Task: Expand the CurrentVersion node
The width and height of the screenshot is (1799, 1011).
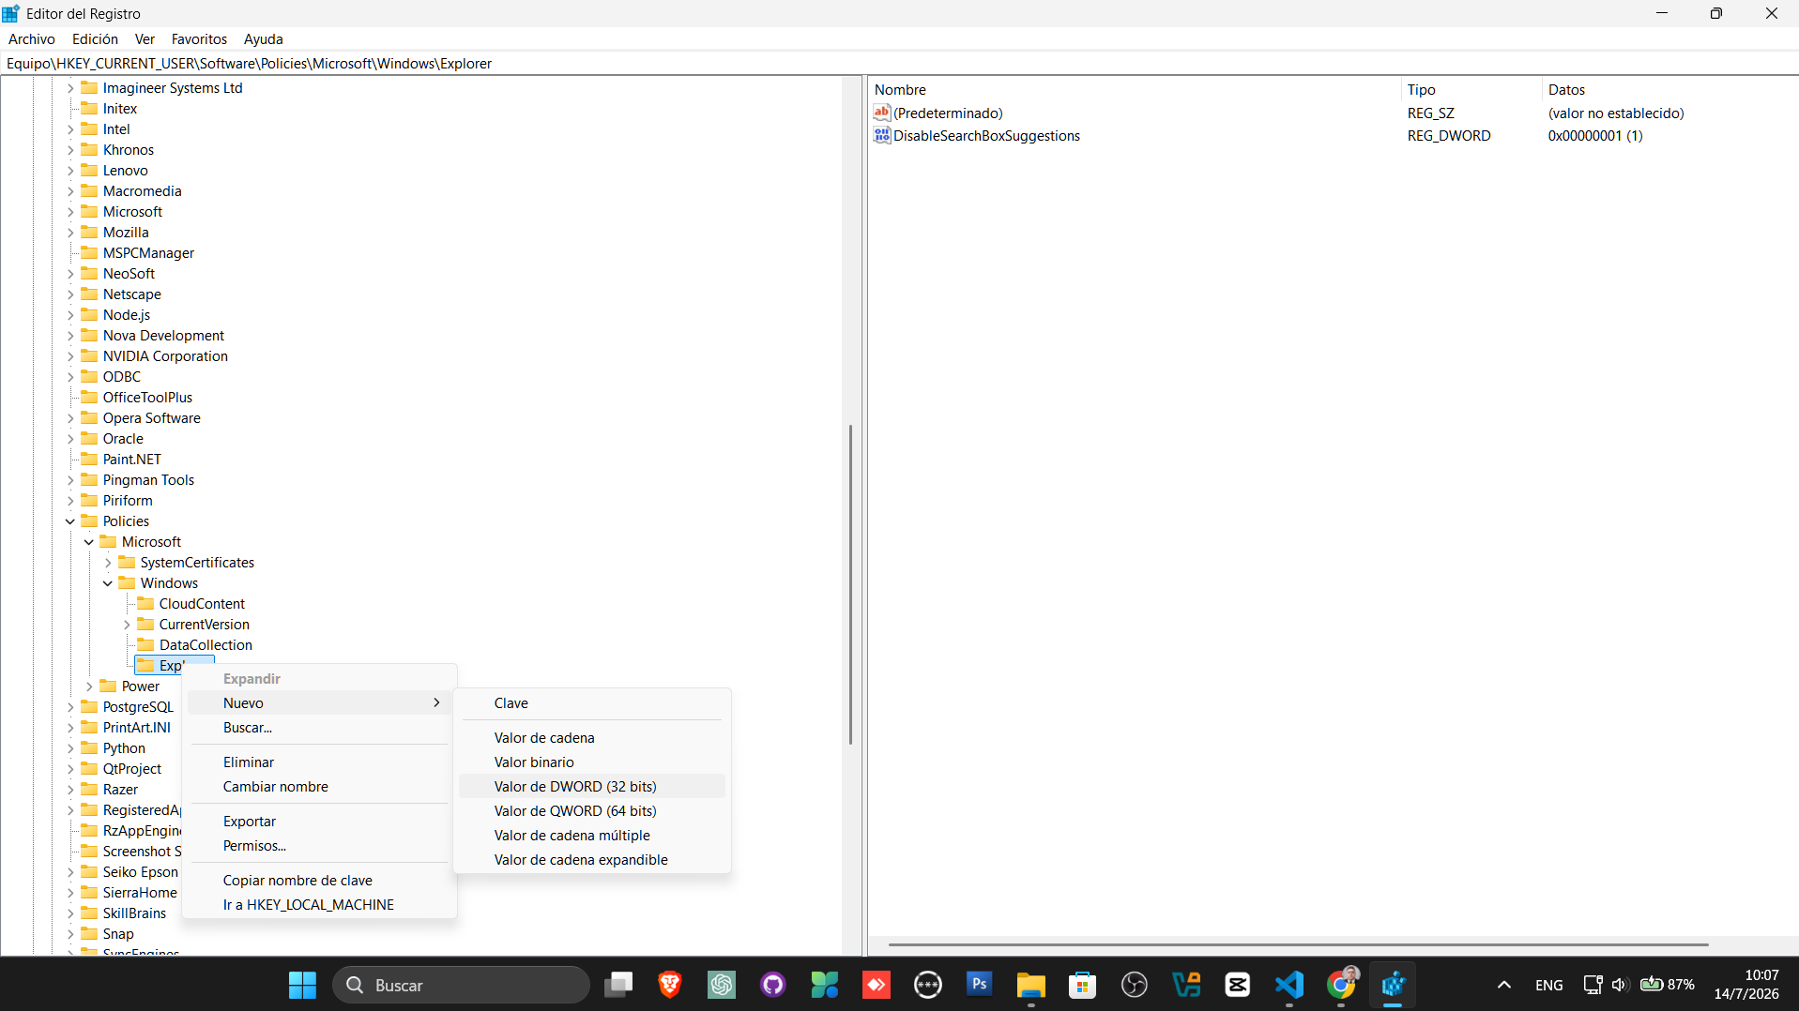Action: pyautogui.click(x=127, y=625)
